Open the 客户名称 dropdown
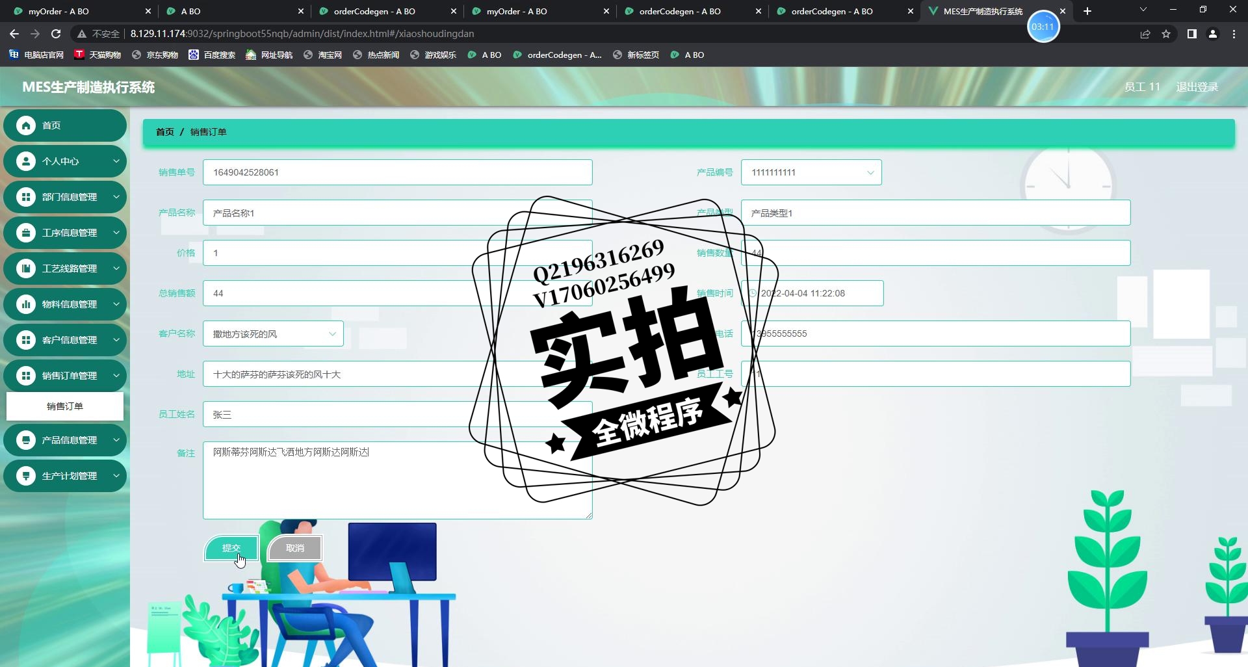This screenshot has width=1248, height=667. click(x=273, y=333)
